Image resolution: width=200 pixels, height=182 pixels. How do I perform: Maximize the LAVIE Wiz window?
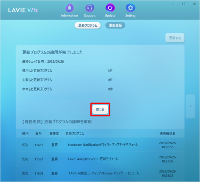coord(184,4)
